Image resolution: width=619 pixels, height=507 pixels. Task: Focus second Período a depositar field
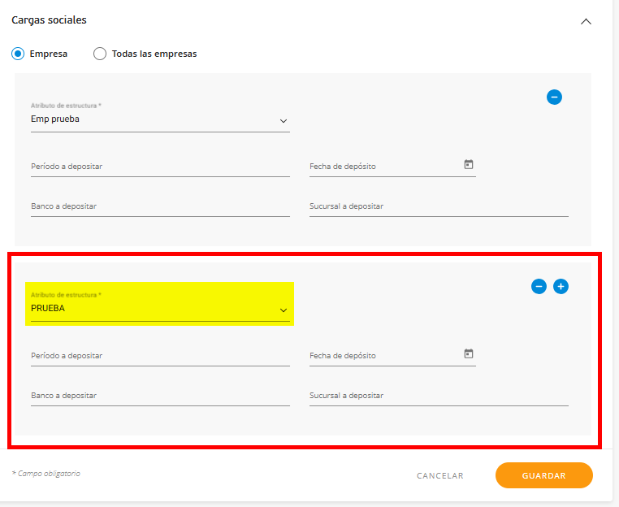pyautogui.click(x=160, y=356)
